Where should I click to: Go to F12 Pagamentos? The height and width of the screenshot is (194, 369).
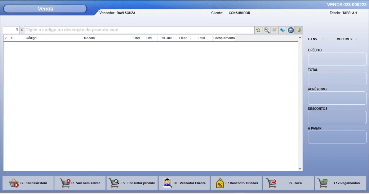(341, 183)
